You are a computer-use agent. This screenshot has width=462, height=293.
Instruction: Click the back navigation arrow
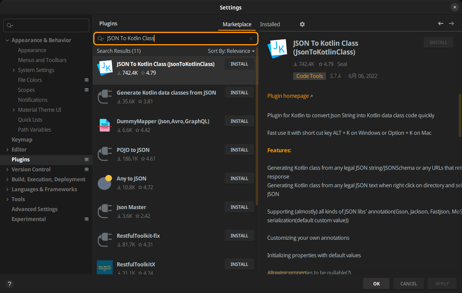point(440,23)
